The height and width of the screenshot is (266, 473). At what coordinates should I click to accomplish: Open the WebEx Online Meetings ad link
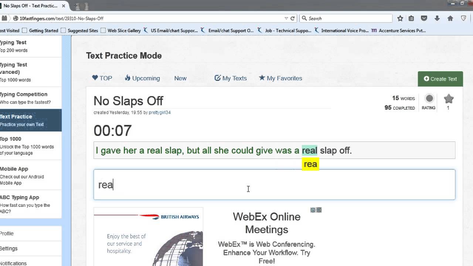point(266,223)
